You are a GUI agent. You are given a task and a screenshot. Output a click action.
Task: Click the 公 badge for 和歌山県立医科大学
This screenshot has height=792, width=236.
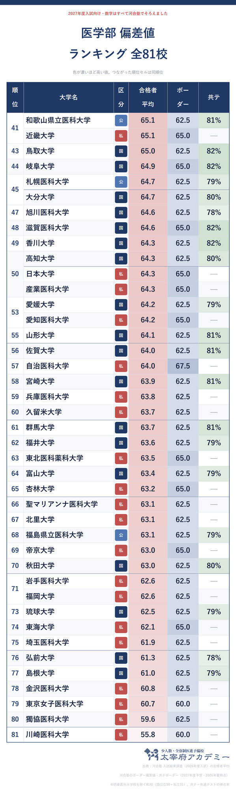click(x=121, y=120)
